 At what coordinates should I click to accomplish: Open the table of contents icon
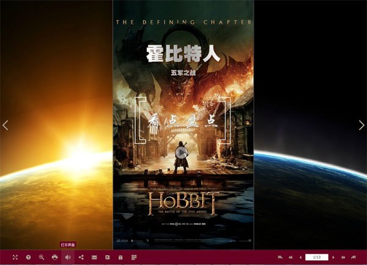(x=120, y=258)
